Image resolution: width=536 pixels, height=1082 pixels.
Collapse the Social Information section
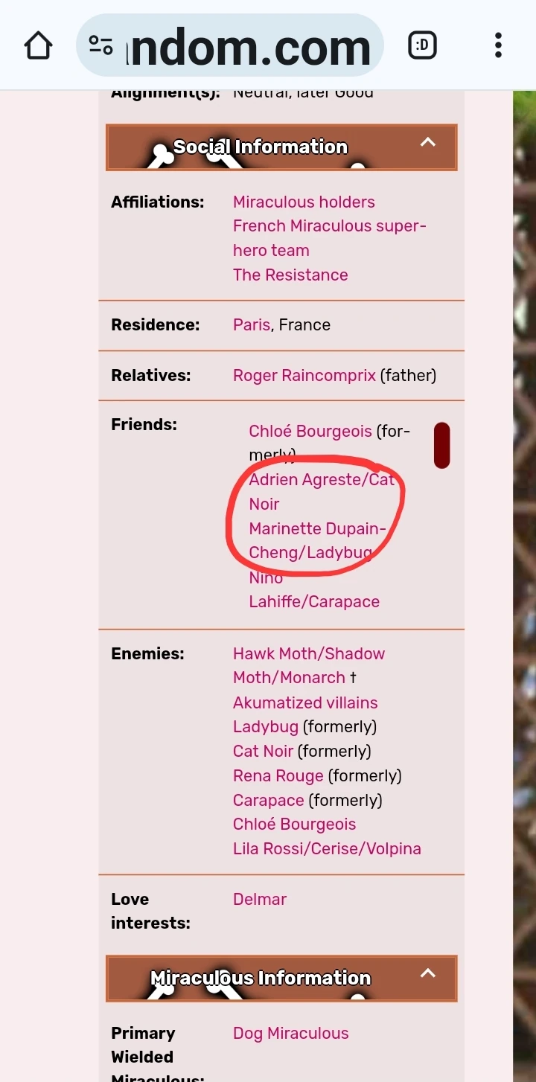[x=428, y=141]
